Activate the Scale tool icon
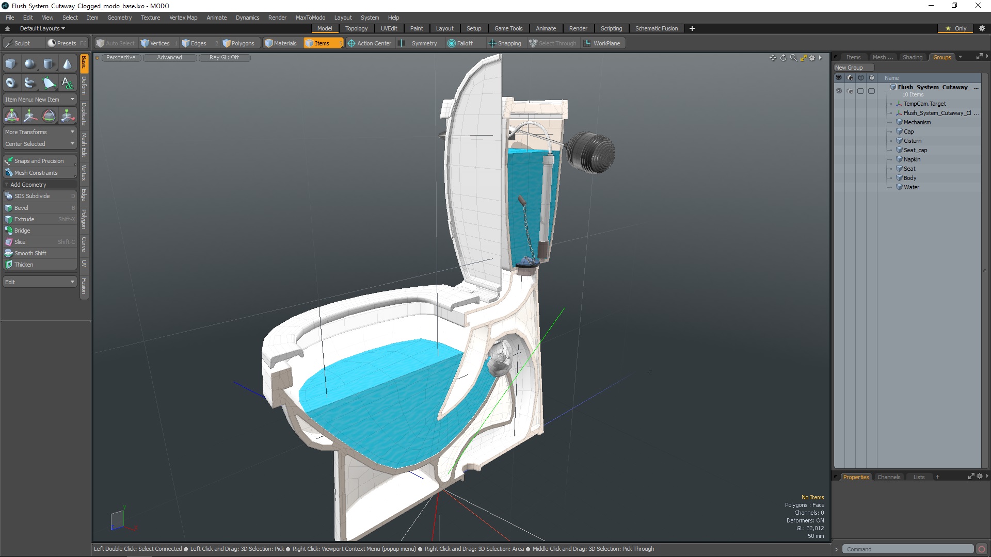This screenshot has height=557, width=991. [67, 116]
